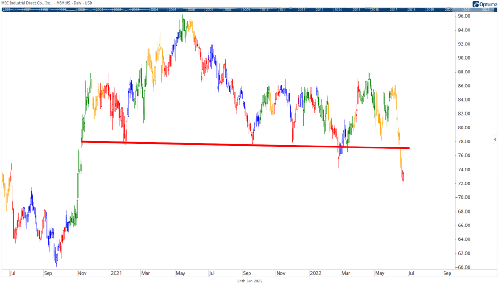Select the year 2010 on the timeline bar

[264, 8]
